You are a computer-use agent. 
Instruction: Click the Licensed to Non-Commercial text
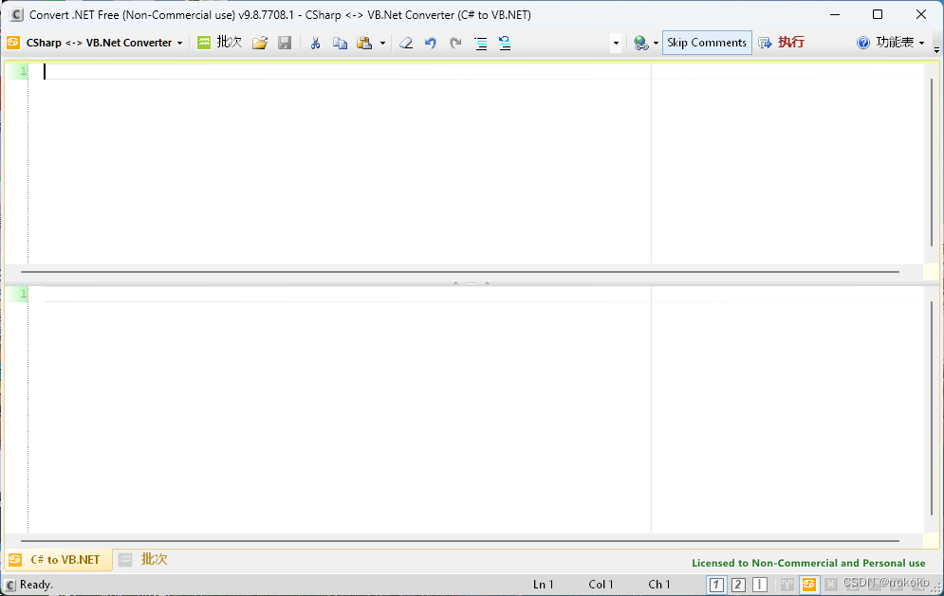coord(808,563)
